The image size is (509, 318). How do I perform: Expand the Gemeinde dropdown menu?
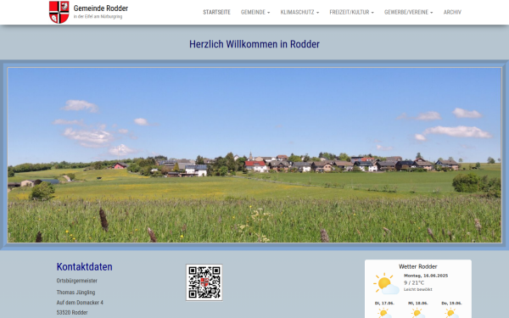click(x=255, y=12)
